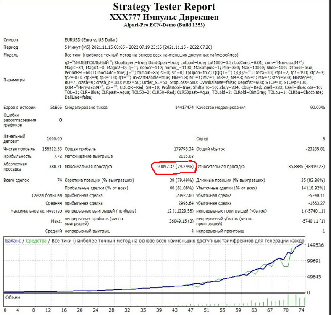
Task: Click consecutive wins value 12 (11229.58)
Action: (x=180, y=211)
